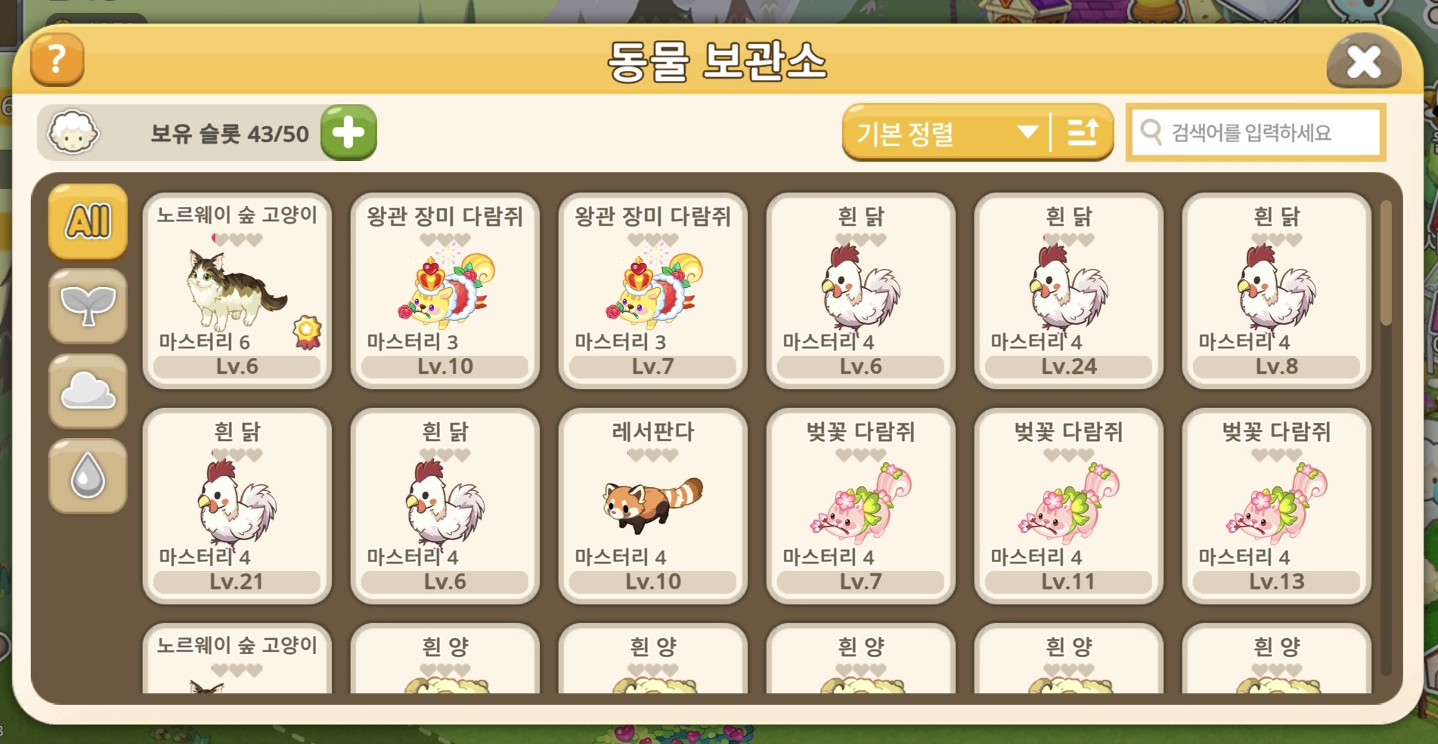Image resolution: width=1438 pixels, height=744 pixels.
Task: Click the search field 검색어를 입력하세요
Action: pos(1255,132)
